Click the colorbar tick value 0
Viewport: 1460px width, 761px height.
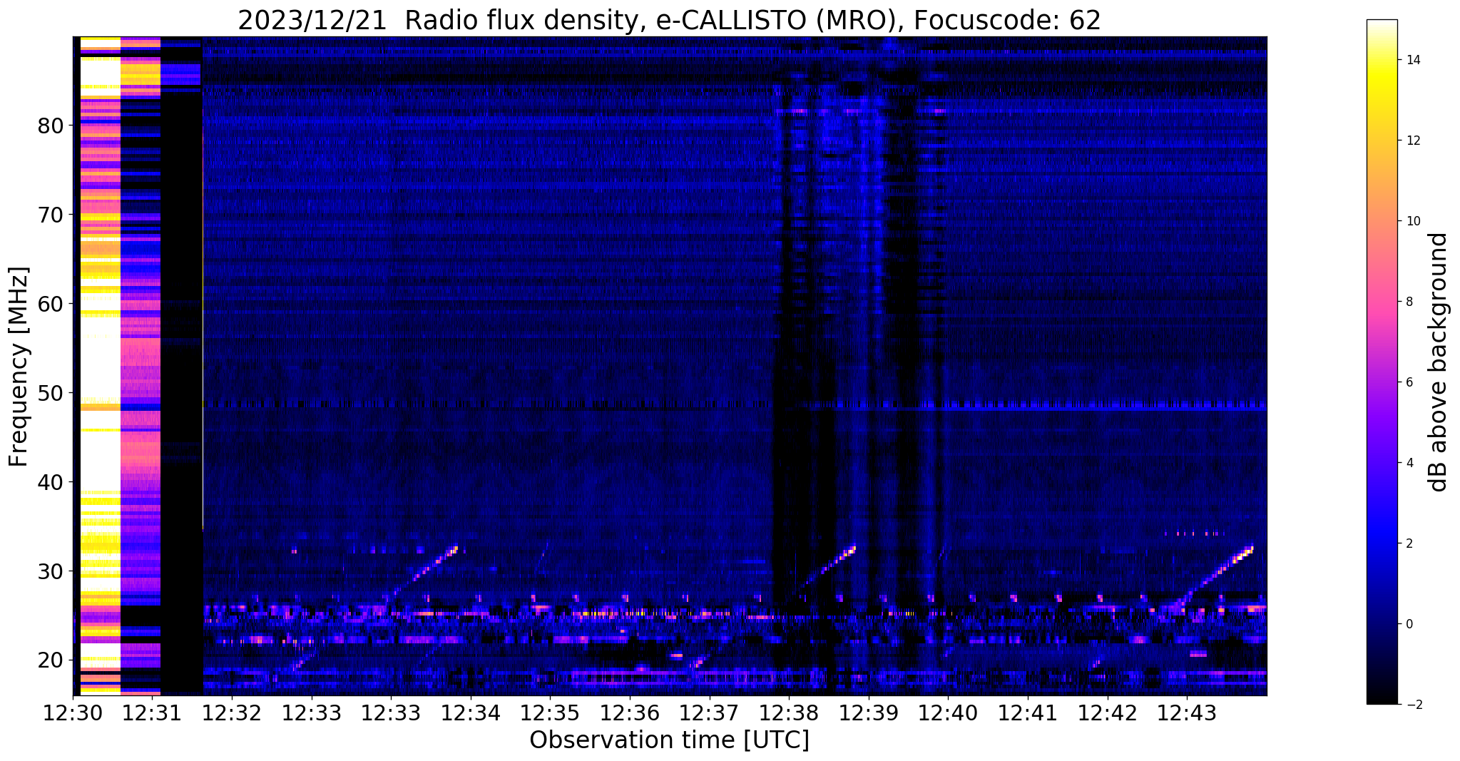tap(1409, 624)
